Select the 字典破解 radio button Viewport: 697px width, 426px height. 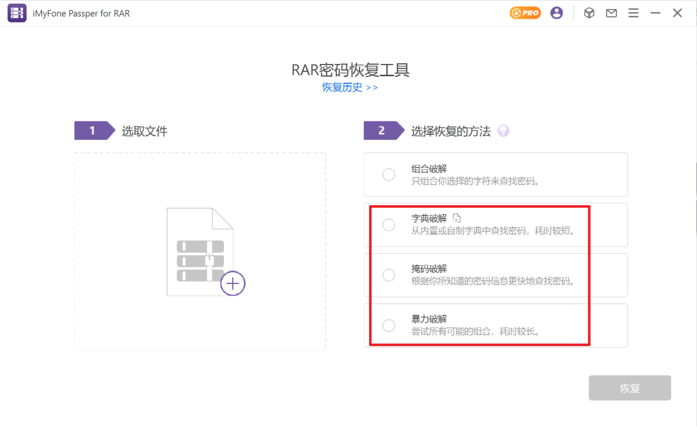[389, 225]
